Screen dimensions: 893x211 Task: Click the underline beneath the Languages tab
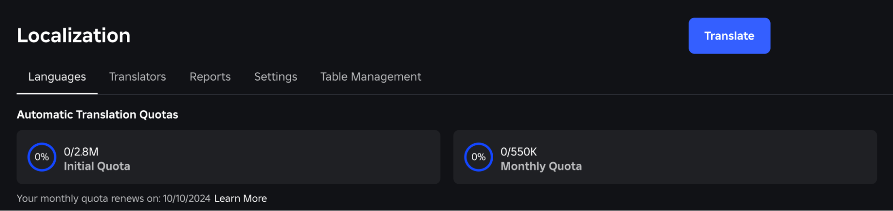pyautogui.click(x=57, y=93)
